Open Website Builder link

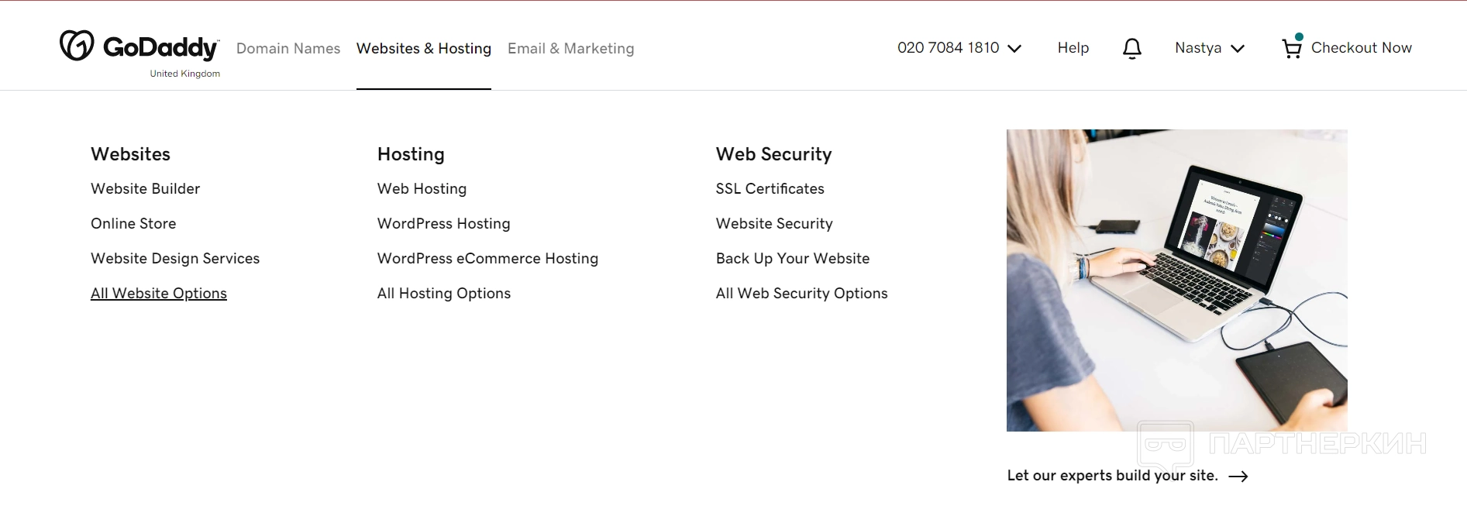(145, 189)
